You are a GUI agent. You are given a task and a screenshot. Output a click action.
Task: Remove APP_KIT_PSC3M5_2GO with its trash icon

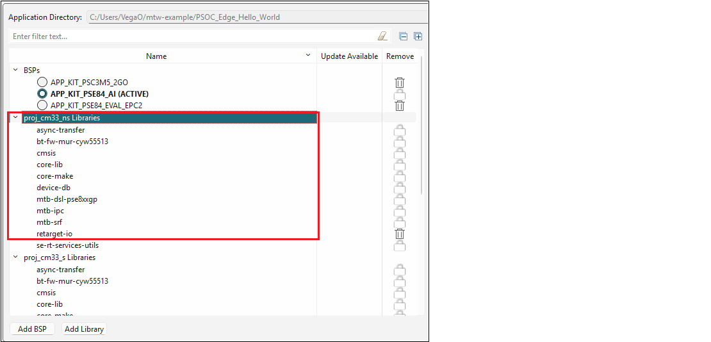(x=400, y=83)
